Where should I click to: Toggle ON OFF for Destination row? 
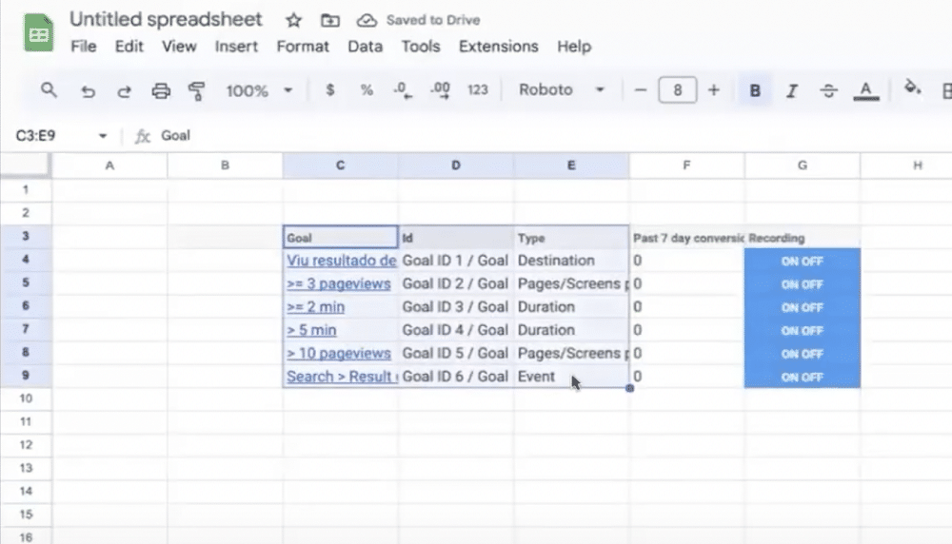[x=802, y=261]
